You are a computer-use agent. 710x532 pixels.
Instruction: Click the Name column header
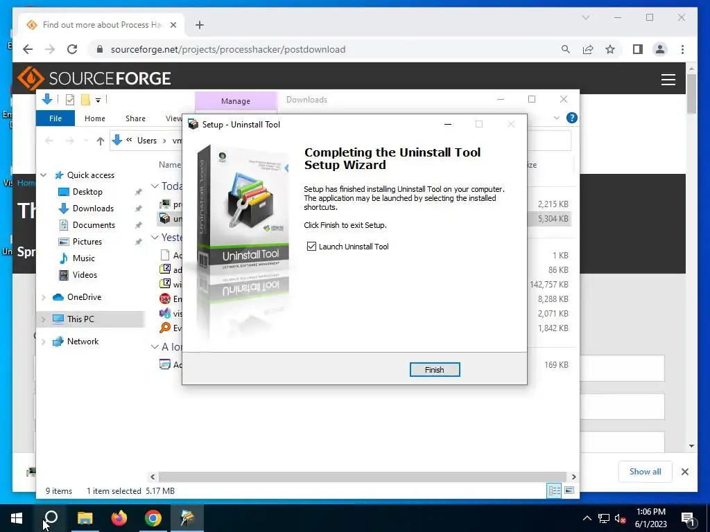(x=170, y=165)
